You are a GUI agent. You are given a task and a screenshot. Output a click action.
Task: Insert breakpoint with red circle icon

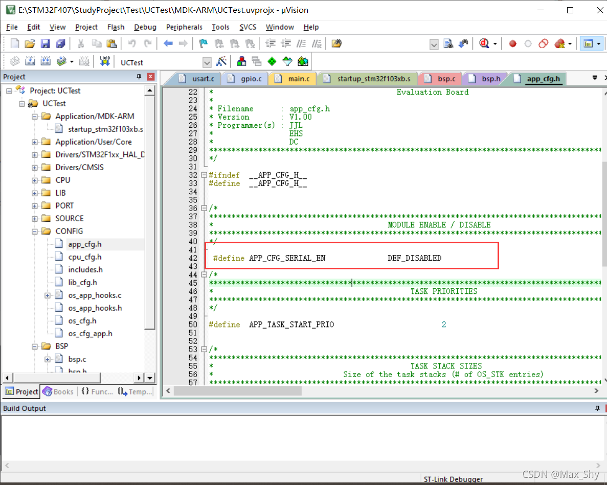[x=512, y=44]
